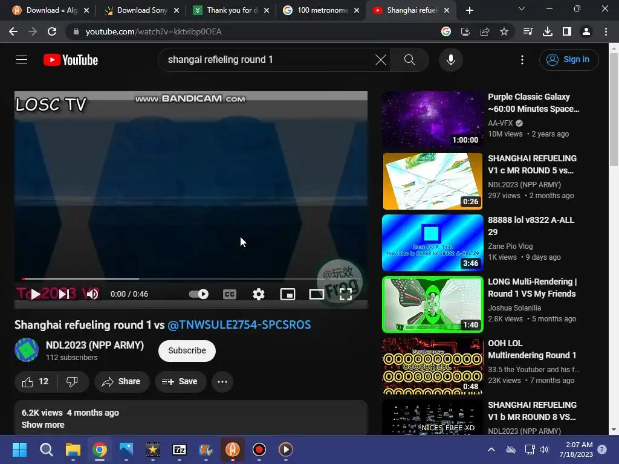Share this video
Screen dimensions: 619x464
coord(122,382)
